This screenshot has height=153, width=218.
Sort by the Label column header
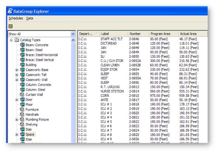pyautogui.click(x=114, y=34)
